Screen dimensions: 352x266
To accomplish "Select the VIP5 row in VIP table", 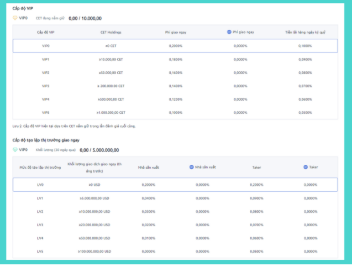I will click(175, 112).
